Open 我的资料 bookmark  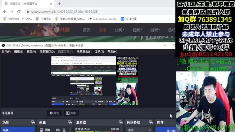pyautogui.click(x=18, y=19)
